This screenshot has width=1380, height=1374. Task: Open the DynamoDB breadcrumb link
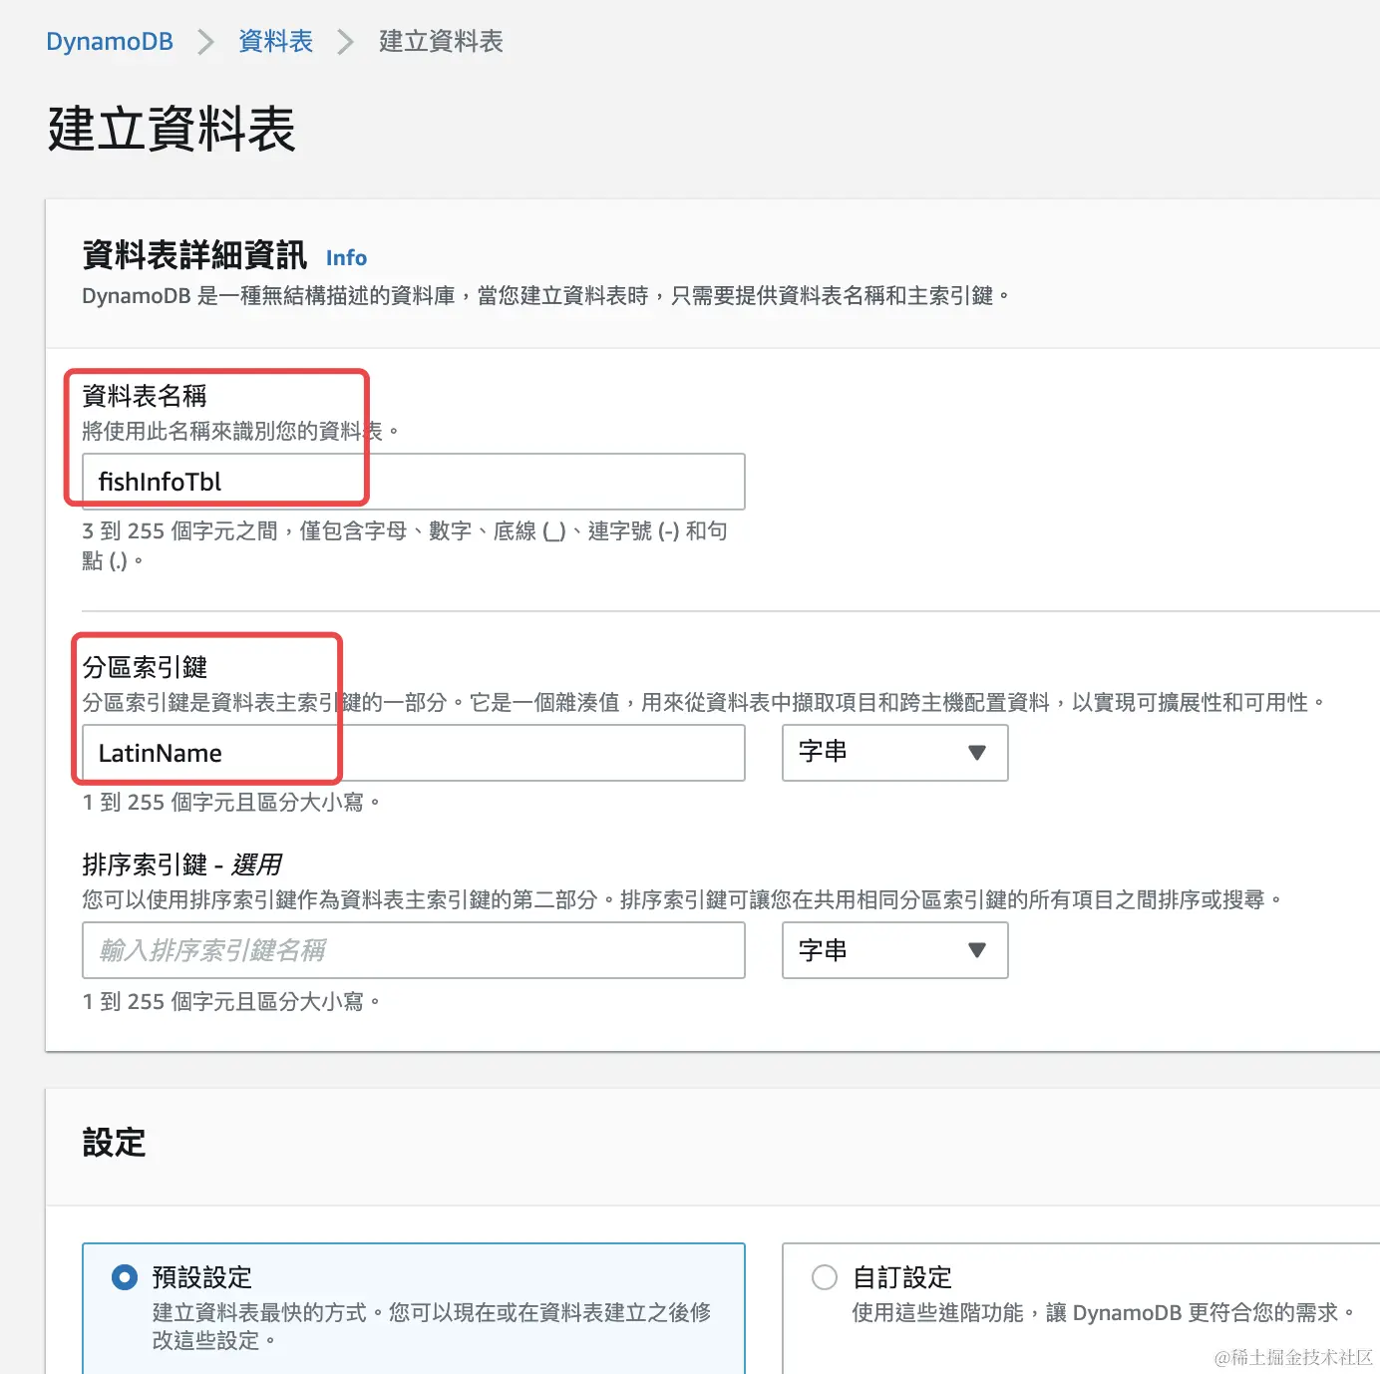pos(109,41)
